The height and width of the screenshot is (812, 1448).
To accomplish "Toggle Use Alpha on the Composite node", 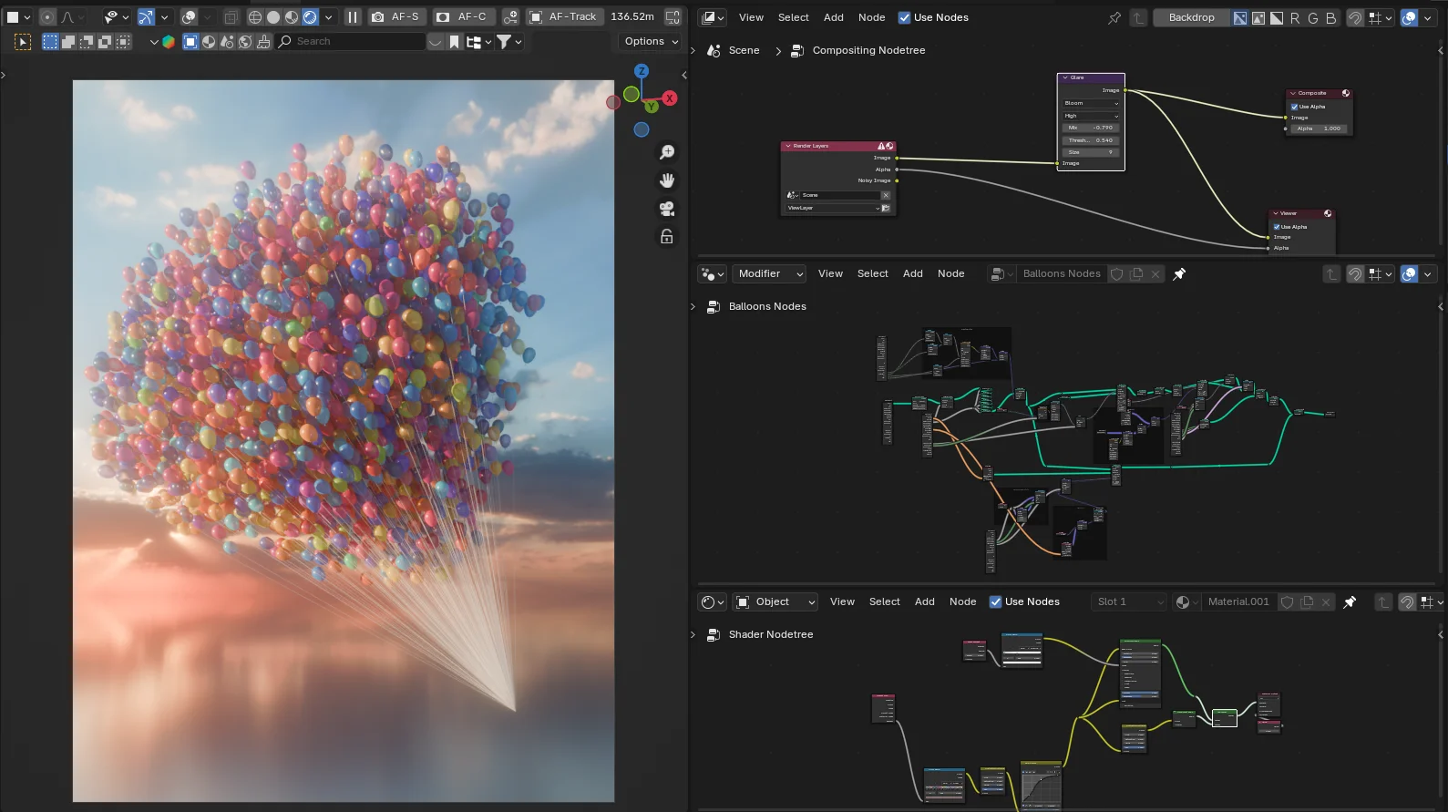I will (1294, 107).
